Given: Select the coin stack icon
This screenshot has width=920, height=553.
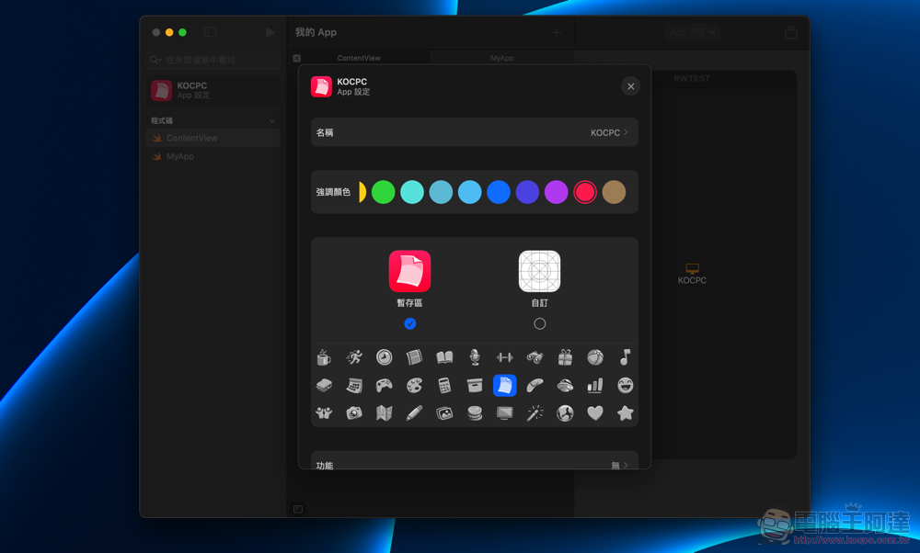Looking at the screenshot, I should (475, 413).
